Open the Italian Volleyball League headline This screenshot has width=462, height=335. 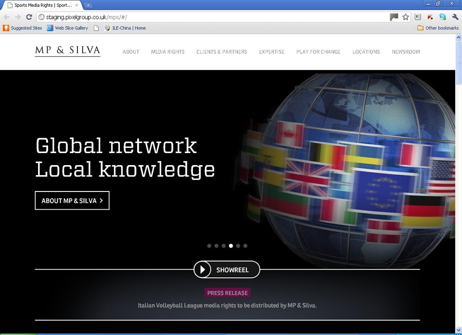tap(227, 305)
